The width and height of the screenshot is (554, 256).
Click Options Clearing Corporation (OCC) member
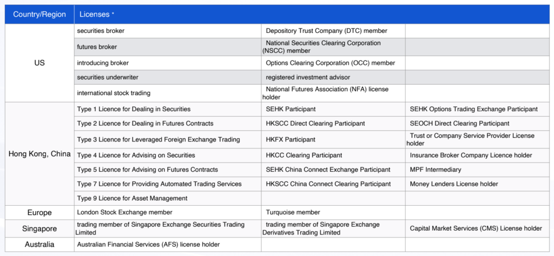333,63
